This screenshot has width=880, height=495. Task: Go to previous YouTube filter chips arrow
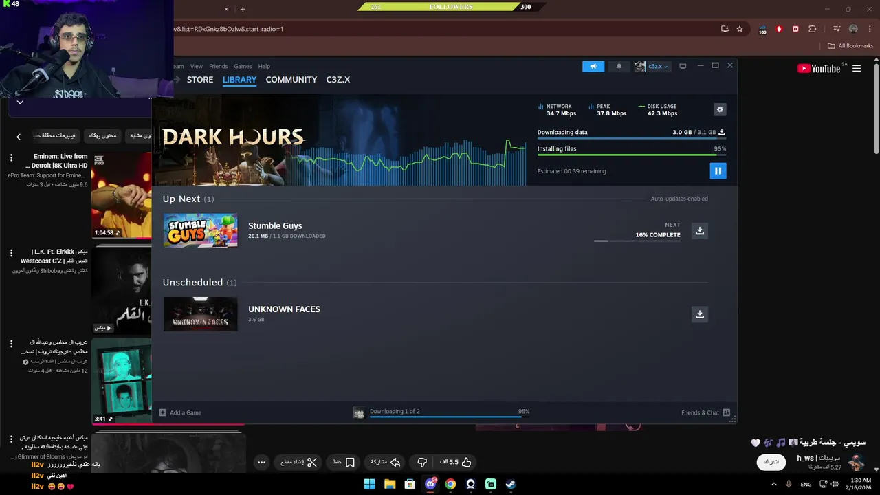click(19, 137)
